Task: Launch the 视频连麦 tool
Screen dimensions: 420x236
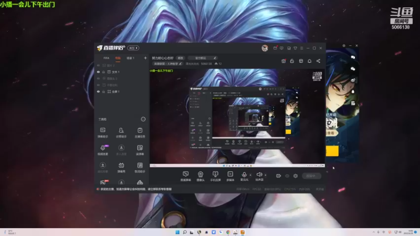Action: click(103, 150)
